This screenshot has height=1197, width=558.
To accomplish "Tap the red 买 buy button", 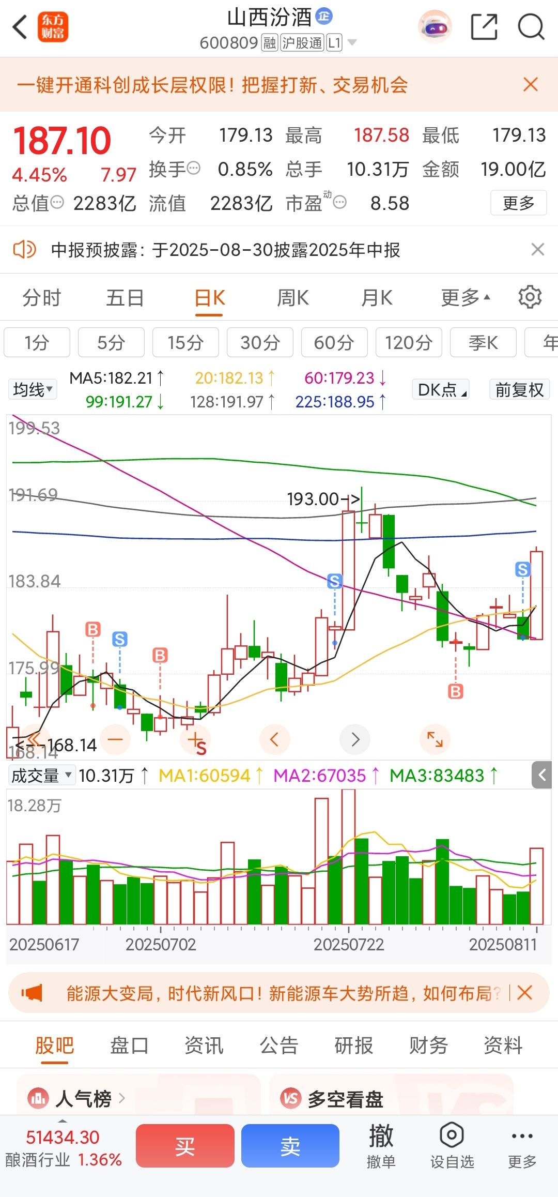I will [185, 1146].
